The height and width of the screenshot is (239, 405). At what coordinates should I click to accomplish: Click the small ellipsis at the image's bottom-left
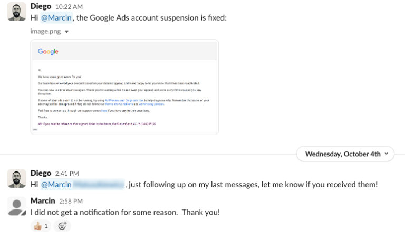click(x=35, y=129)
